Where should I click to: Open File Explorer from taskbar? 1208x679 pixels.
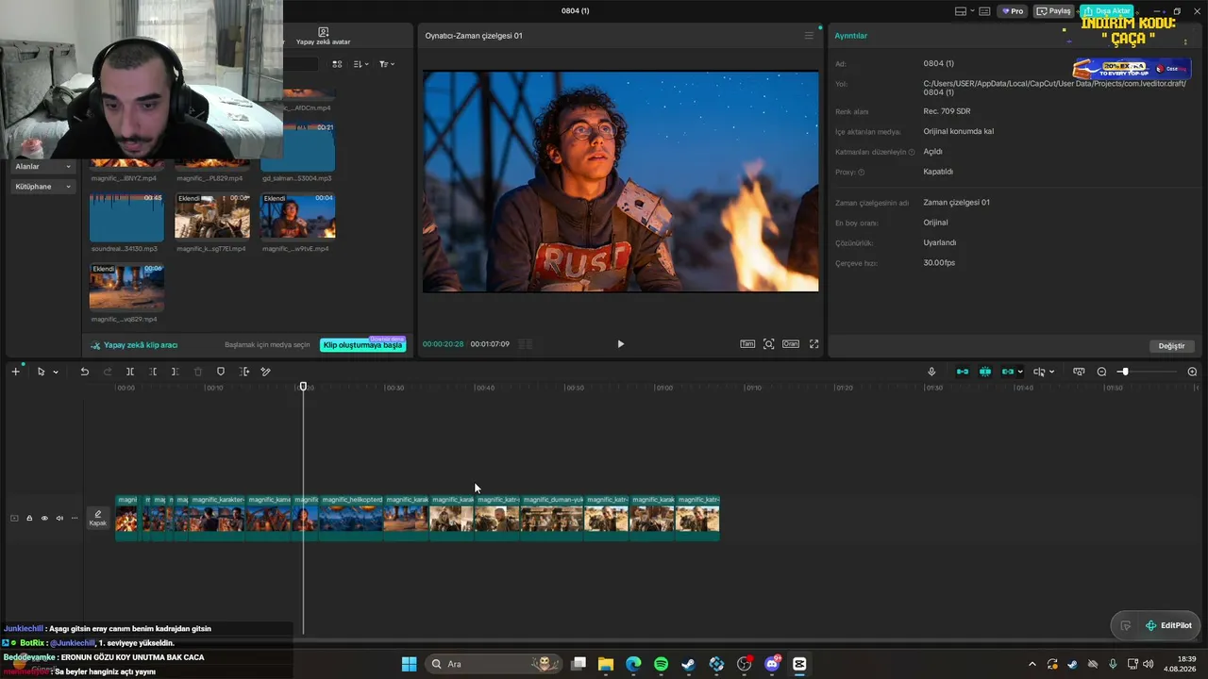click(606, 664)
